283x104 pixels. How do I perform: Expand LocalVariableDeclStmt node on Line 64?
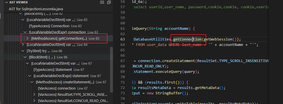tap(23, 44)
